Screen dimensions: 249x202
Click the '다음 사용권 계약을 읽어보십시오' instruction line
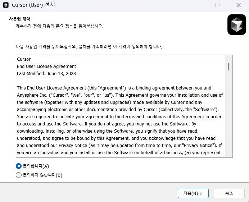[x=89, y=47]
